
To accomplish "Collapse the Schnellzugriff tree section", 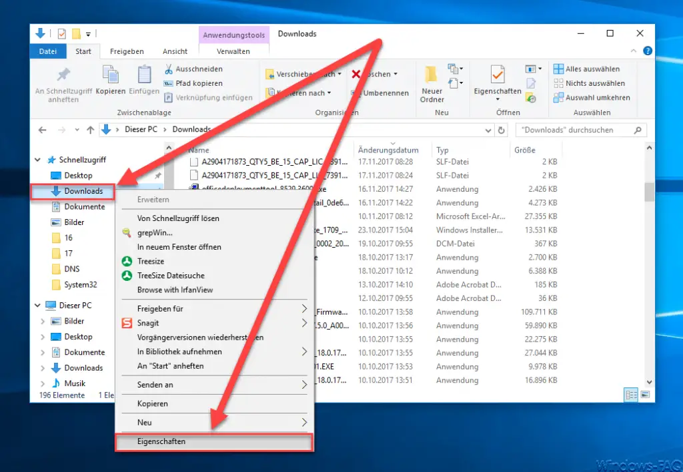I will [x=38, y=160].
